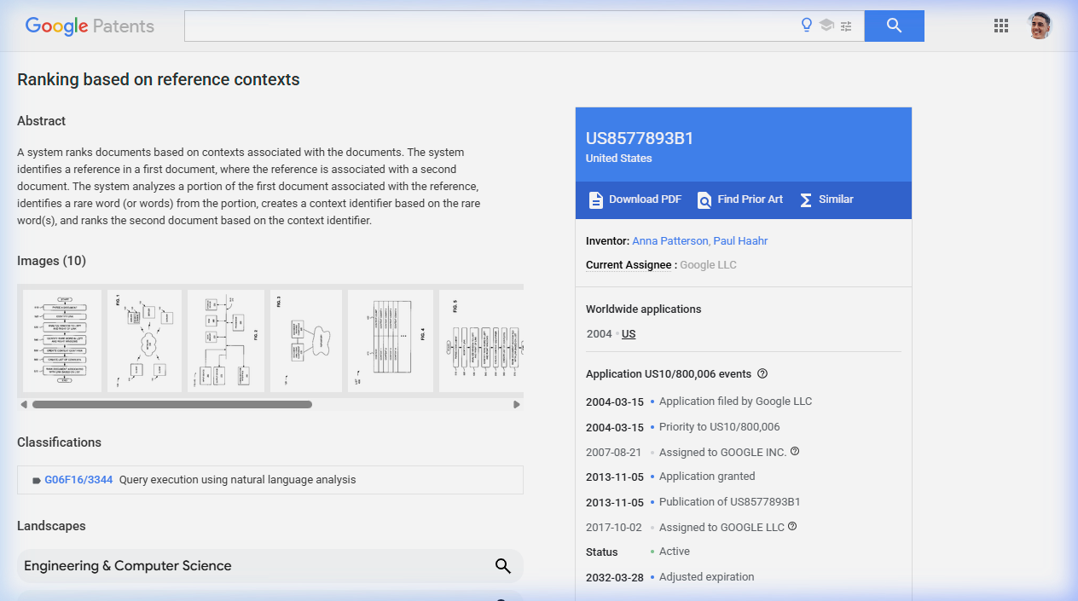Open the FIG. 2 thumbnail image
Image resolution: width=1078 pixels, height=601 pixels.
click(226, 341)
